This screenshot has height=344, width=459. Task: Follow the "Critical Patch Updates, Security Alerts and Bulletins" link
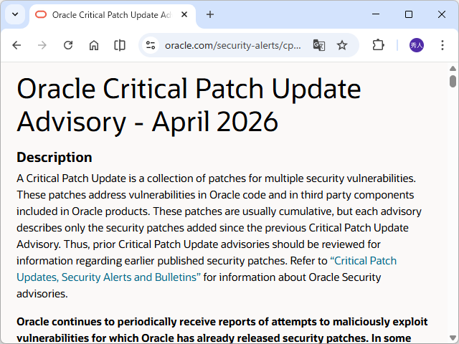207,269
